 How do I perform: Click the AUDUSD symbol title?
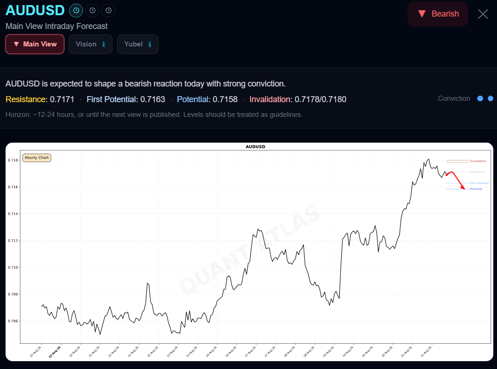[35, 11]
